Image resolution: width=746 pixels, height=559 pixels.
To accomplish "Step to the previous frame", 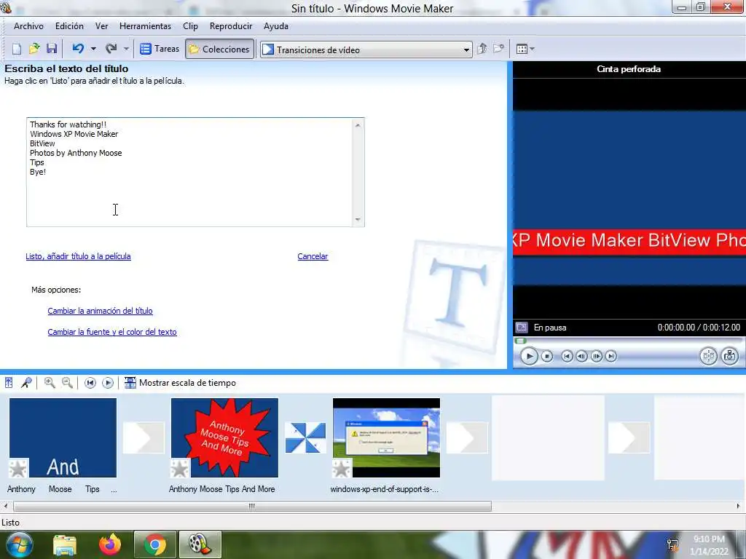I will tap(581, 356).
